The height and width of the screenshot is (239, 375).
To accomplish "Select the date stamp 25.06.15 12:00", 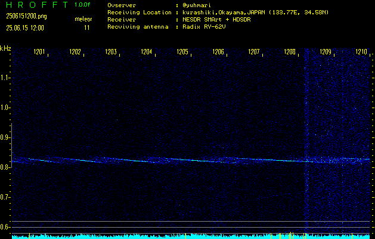I will point(25,28).
